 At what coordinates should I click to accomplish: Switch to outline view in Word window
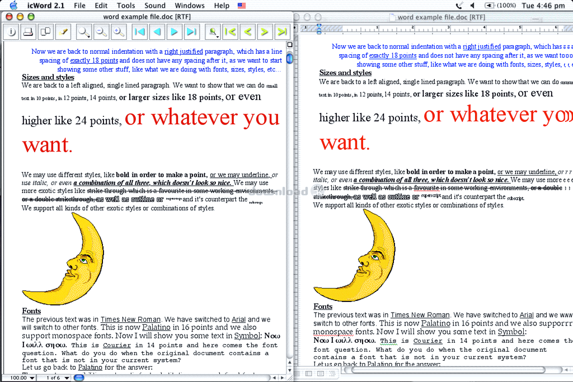point(332,373)
